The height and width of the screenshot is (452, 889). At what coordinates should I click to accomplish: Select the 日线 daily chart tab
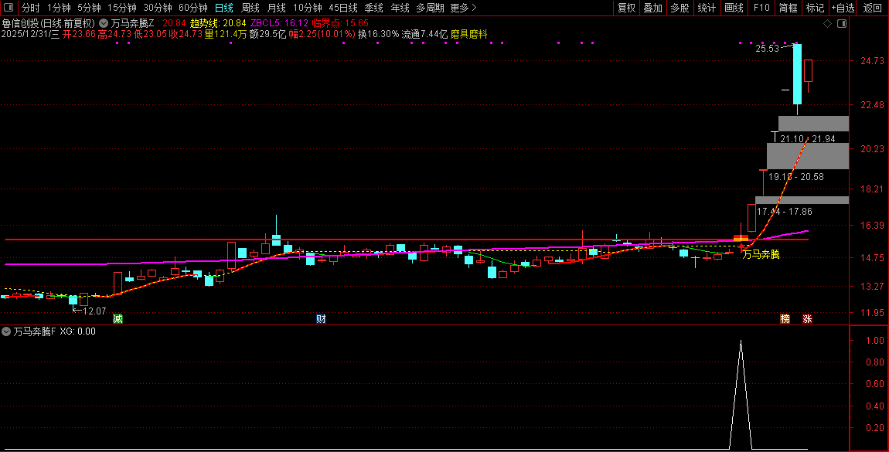click(224, 8)
